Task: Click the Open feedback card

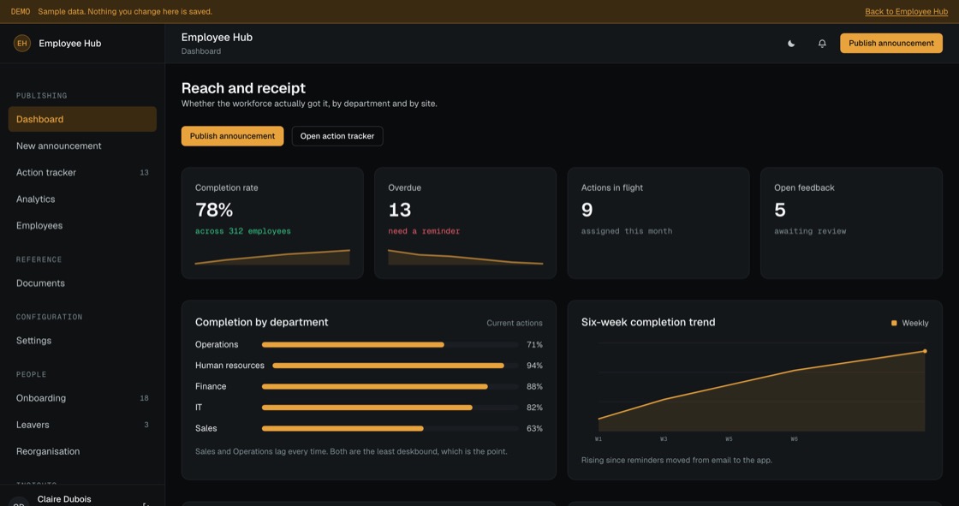Action: [851, 223]
